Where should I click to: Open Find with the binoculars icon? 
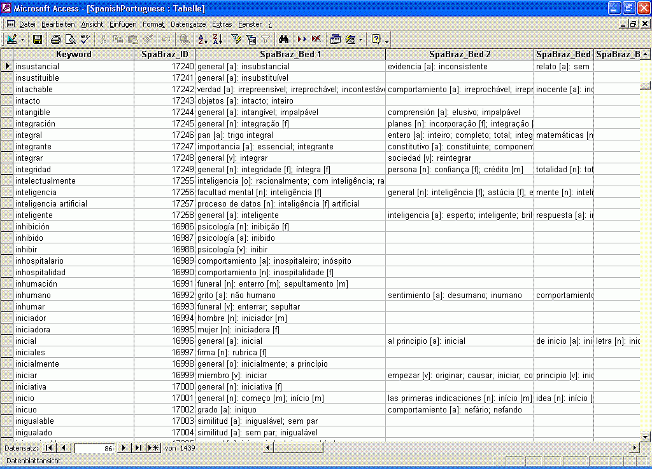coord(283,39)
